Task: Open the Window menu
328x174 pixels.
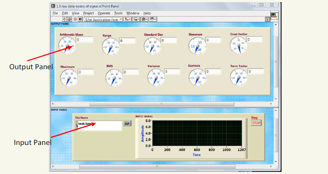Action: pyautogui.click(x=133, y=13)
